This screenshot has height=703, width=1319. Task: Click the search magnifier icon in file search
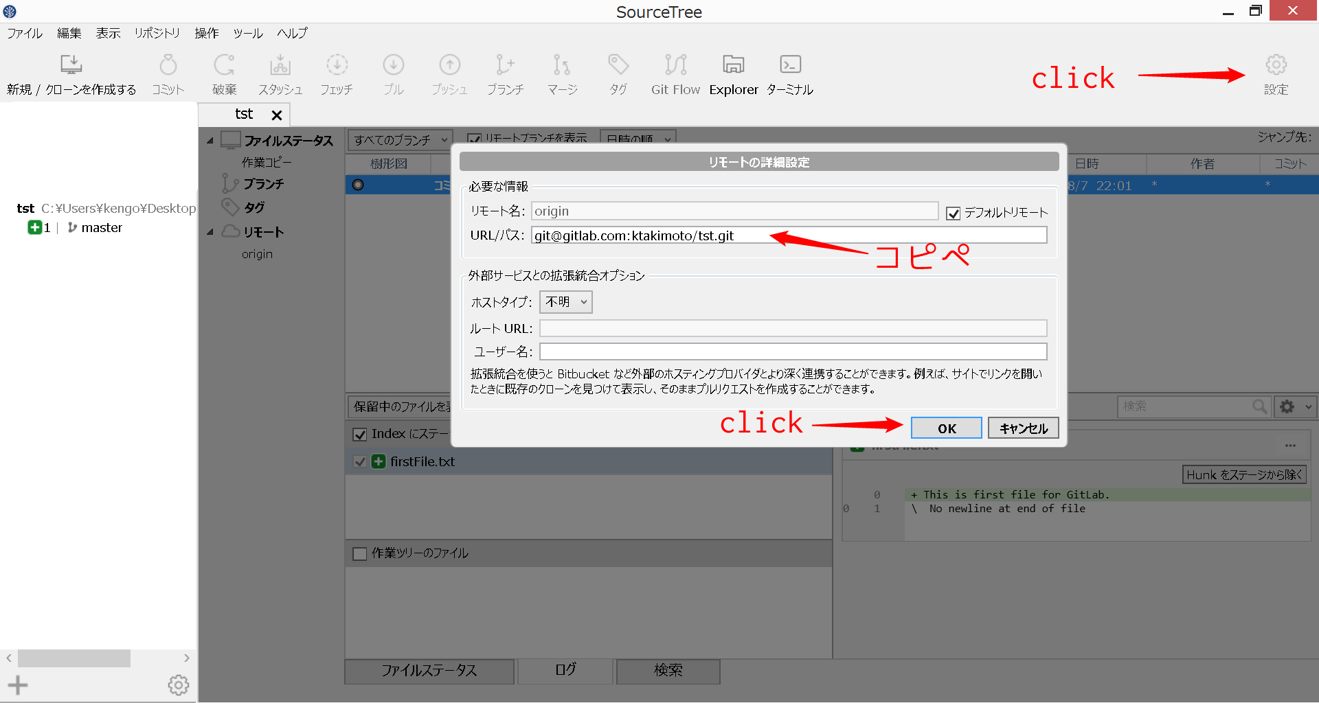point(1259,406)
